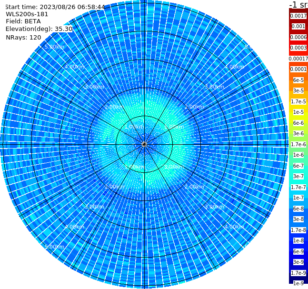
Task: Click the 3e-9 colorbar tick label
Action: 298,262
